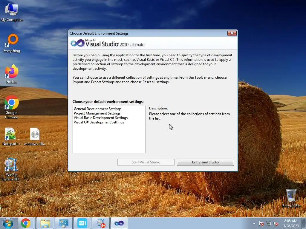
Task: Select the Firefox desktop shortcut
Action: tap(12, 74)
